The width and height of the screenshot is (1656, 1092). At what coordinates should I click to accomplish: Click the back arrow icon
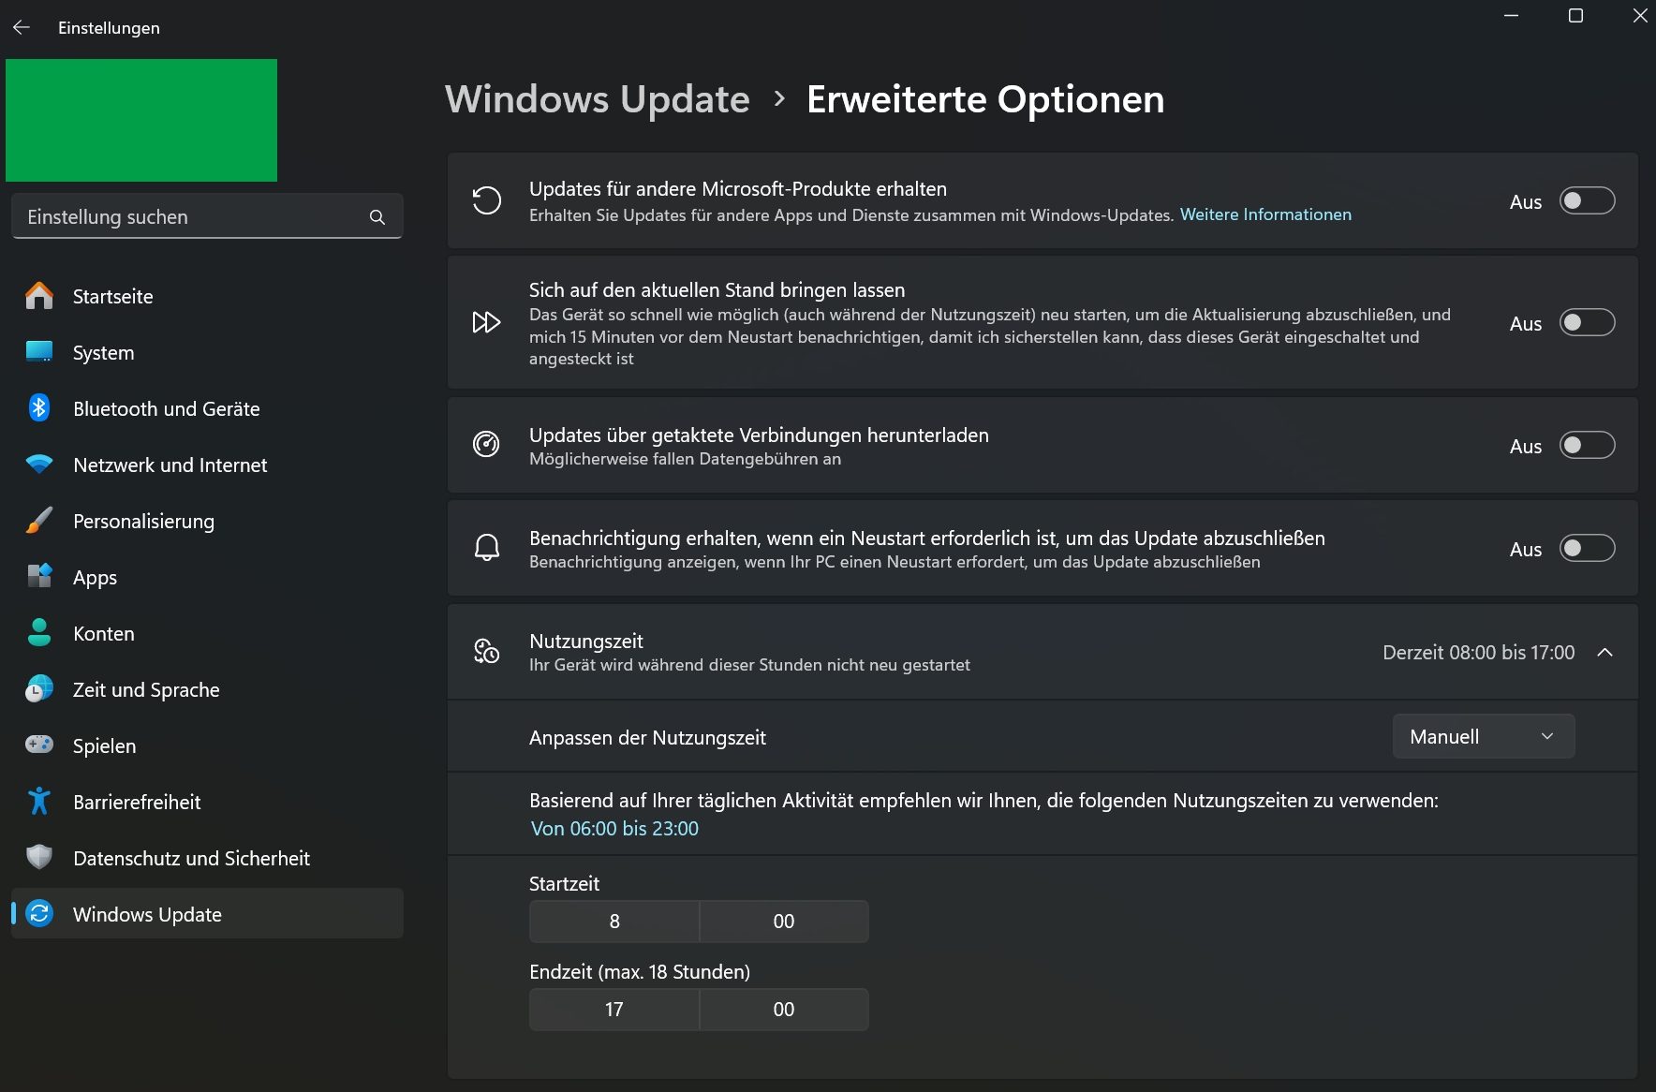click(x=22, y=27)
